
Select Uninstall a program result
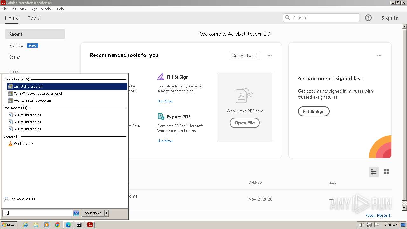67,87
